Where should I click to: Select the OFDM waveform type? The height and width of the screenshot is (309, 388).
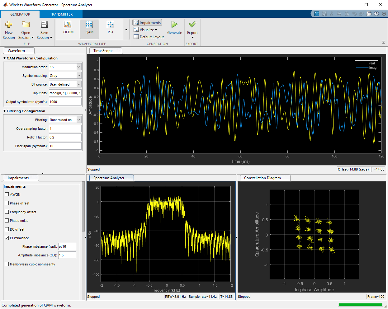click(68, 29)
